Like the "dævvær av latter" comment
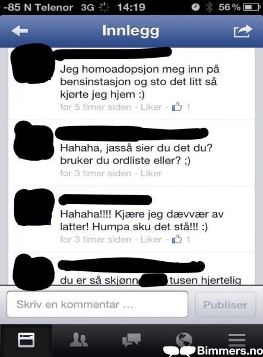The width and height of the screenshot is (263, 357). point(151,240)
